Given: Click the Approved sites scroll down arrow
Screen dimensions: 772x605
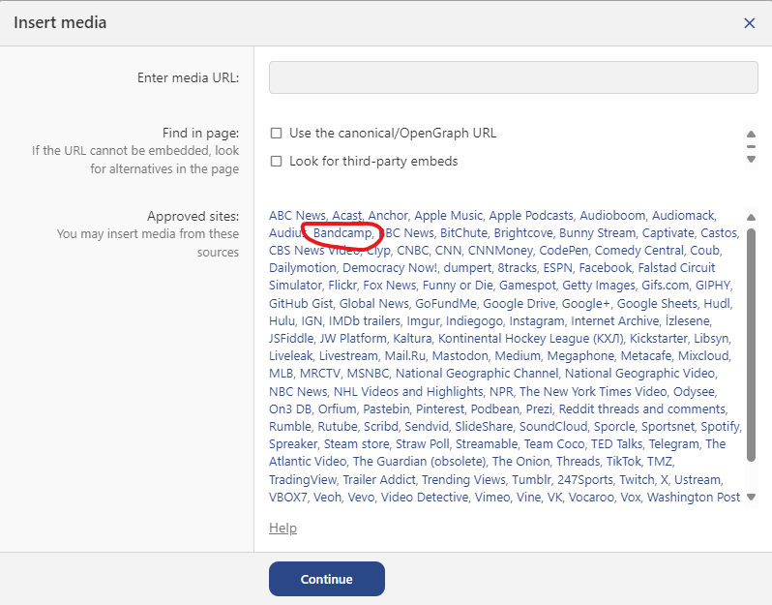Looking at the screenshot, I should [x=751, y=498].
